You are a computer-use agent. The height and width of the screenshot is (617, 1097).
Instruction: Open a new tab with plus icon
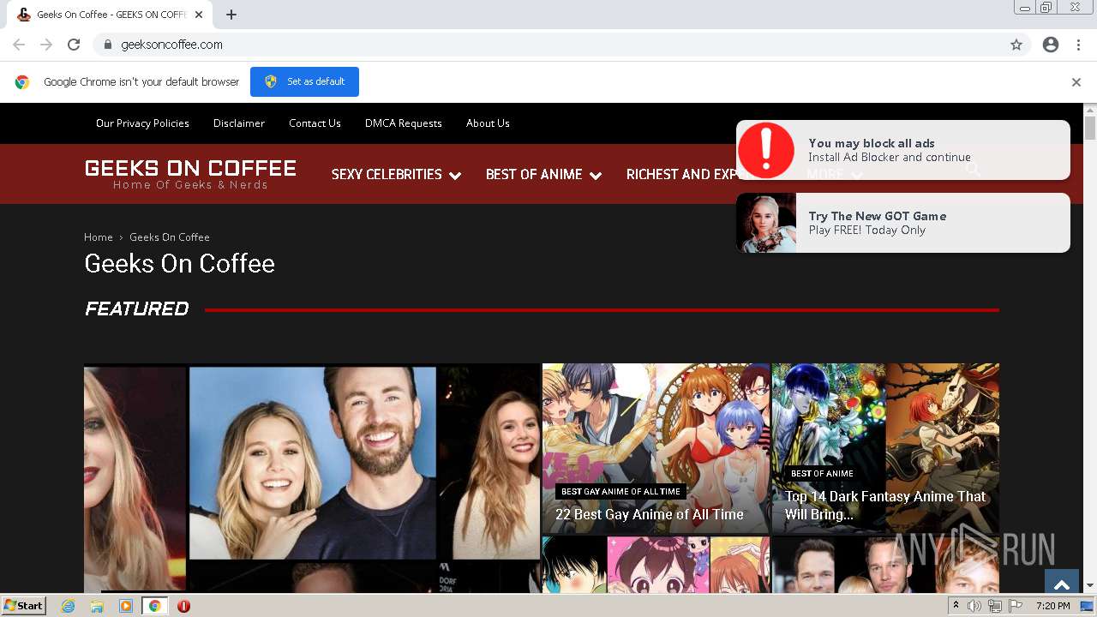(x=231, y=15)
